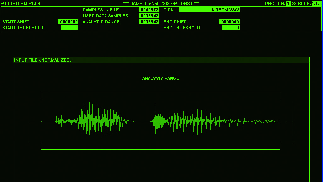Screen dimensions: 323x182
Task: Select the Used Data Samples value 0035942
Action: (x=149, y=16)
